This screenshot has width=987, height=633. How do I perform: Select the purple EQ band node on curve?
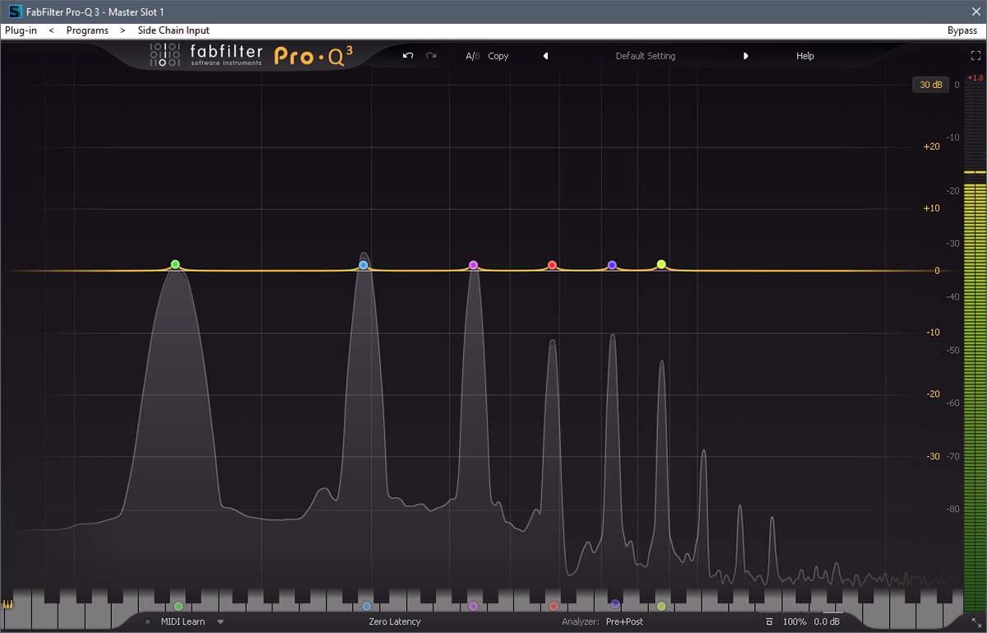click(473, 265)
